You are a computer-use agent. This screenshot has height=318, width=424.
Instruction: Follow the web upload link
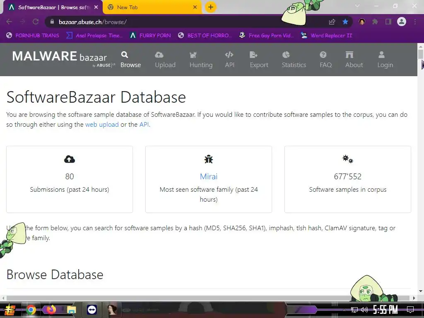tap(102, 124)
